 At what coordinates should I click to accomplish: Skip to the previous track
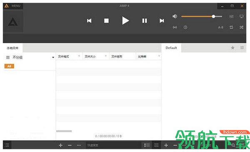click(x=89, y=21)
